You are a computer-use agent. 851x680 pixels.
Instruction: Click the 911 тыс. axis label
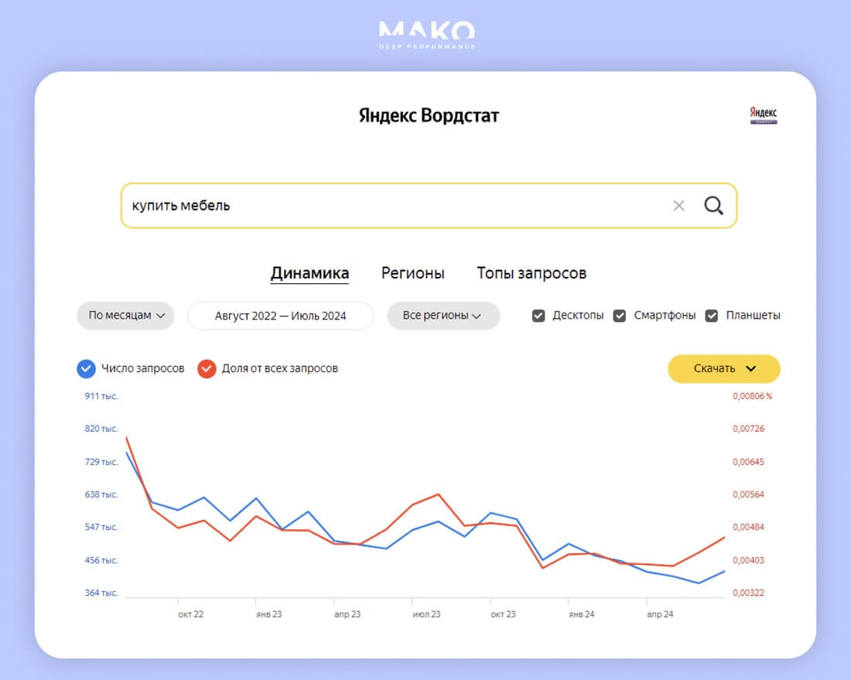pos(101,396)
